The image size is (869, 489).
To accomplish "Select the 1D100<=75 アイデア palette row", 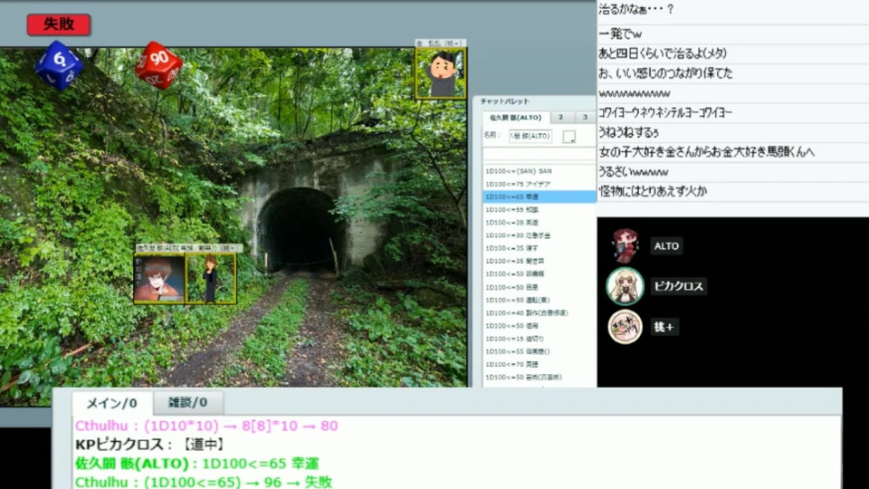I will pos(540,184).
